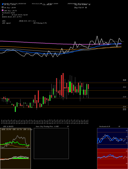The width and height of the screenshot is (128, 169).
Task: Click the magenta 200 Day EMA legend swatch
Action: pyautogui.click(x=3, y=10)
